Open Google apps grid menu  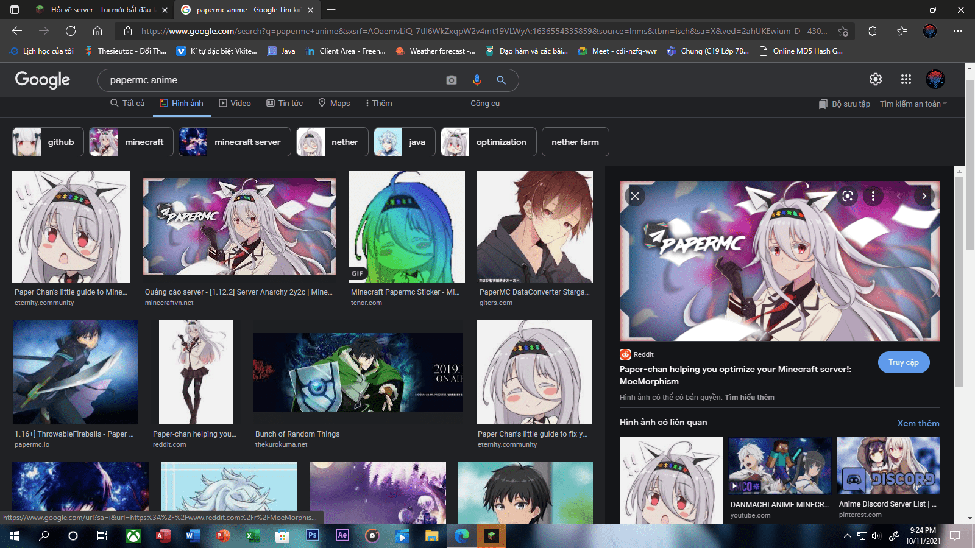click(906, 79)
